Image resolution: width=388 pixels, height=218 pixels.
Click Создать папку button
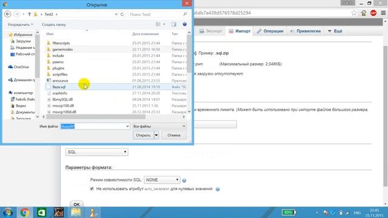coord(54,24)
